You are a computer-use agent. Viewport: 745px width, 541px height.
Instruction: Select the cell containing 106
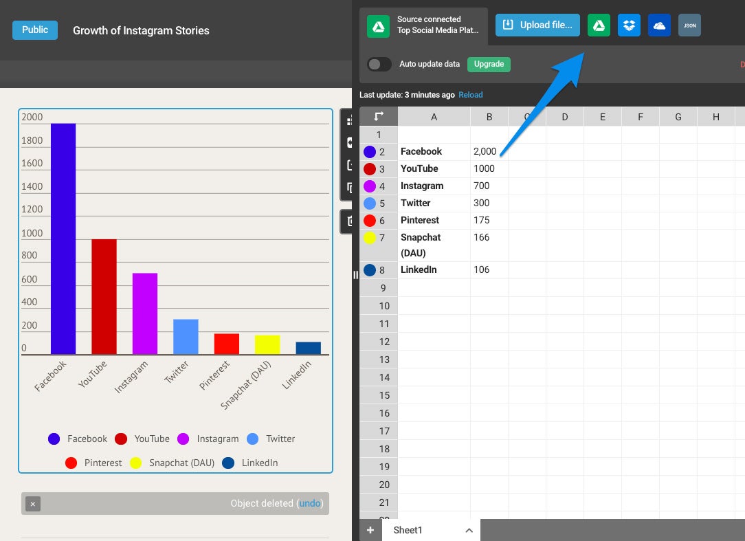point(489,269)
